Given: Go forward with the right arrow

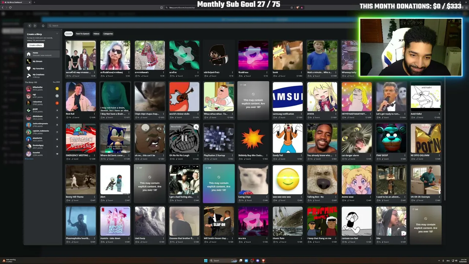Looking at the screenshot, I should click(35, 26).
